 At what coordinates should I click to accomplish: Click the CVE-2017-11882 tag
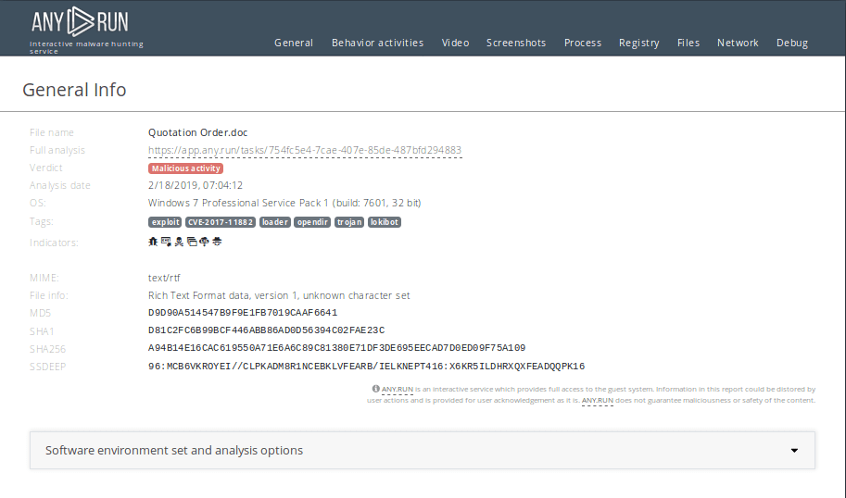pyautogui.click(x=220, y=222)
